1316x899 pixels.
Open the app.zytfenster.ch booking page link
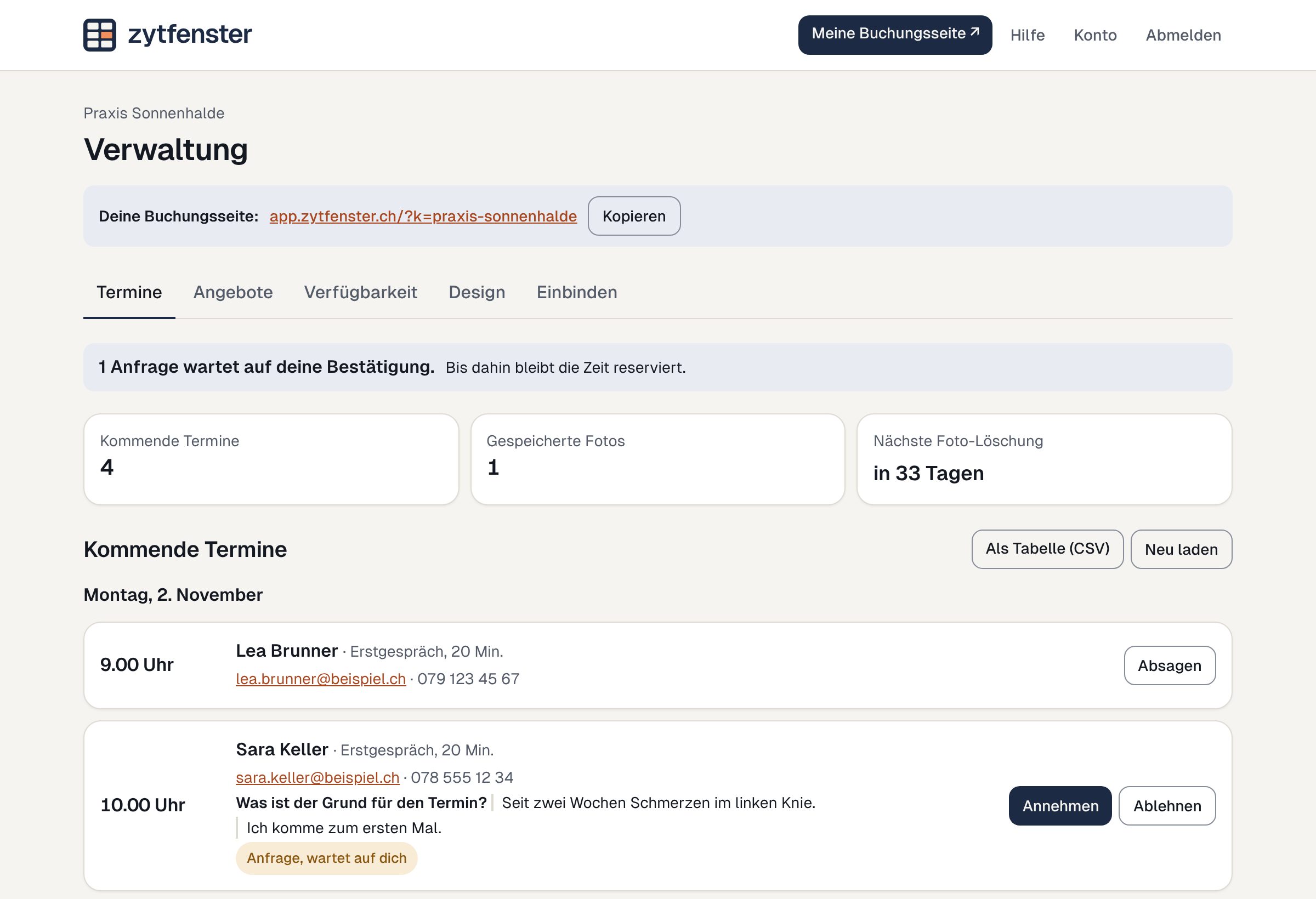click(423, 217)
